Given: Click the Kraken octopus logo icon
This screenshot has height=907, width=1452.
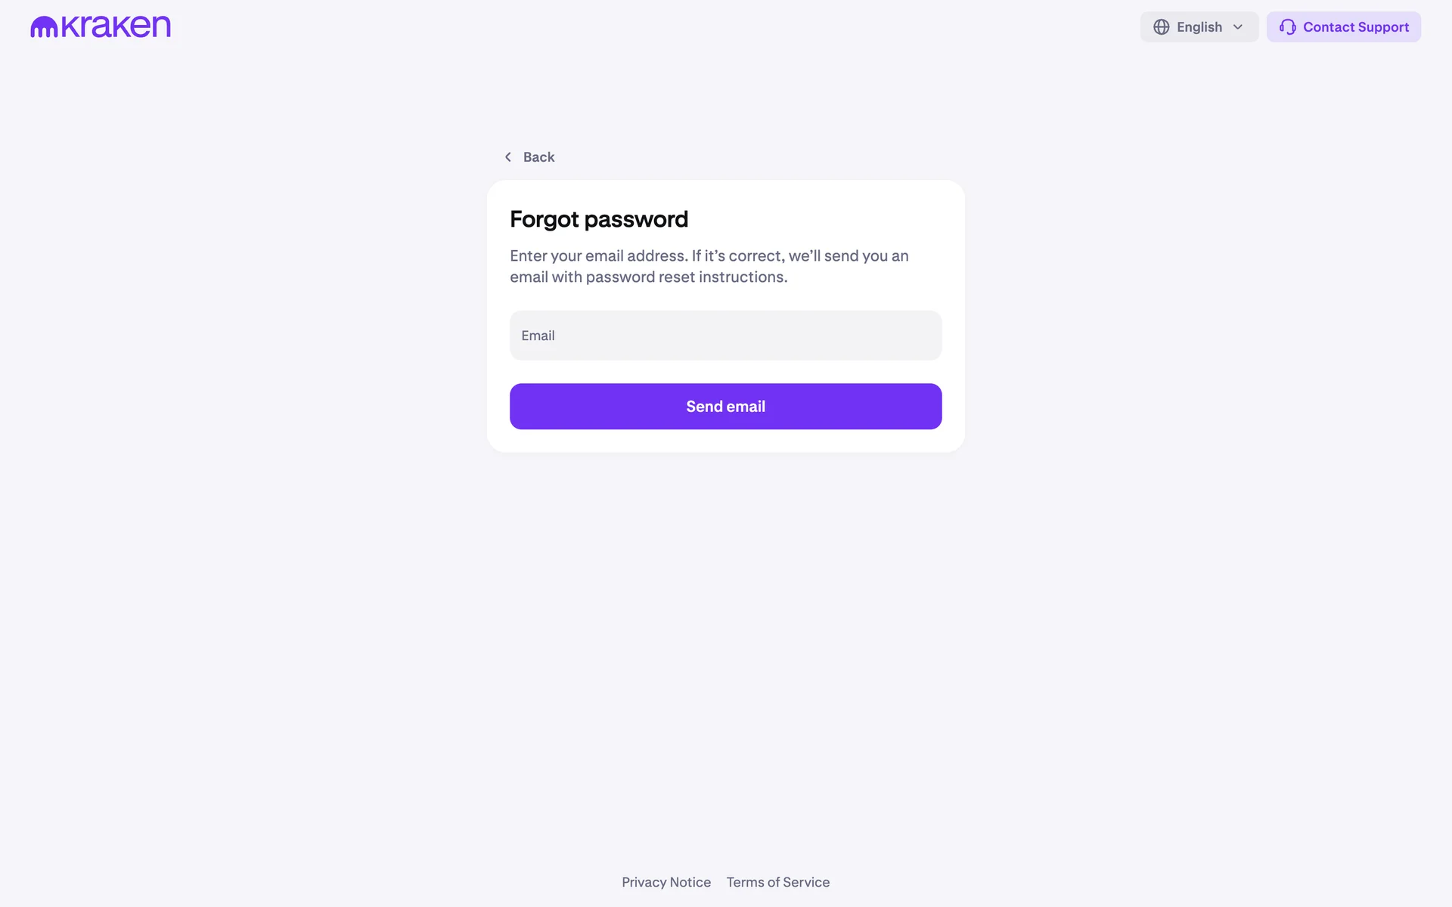Looking at the screenshot, I should tap(44, 27).
